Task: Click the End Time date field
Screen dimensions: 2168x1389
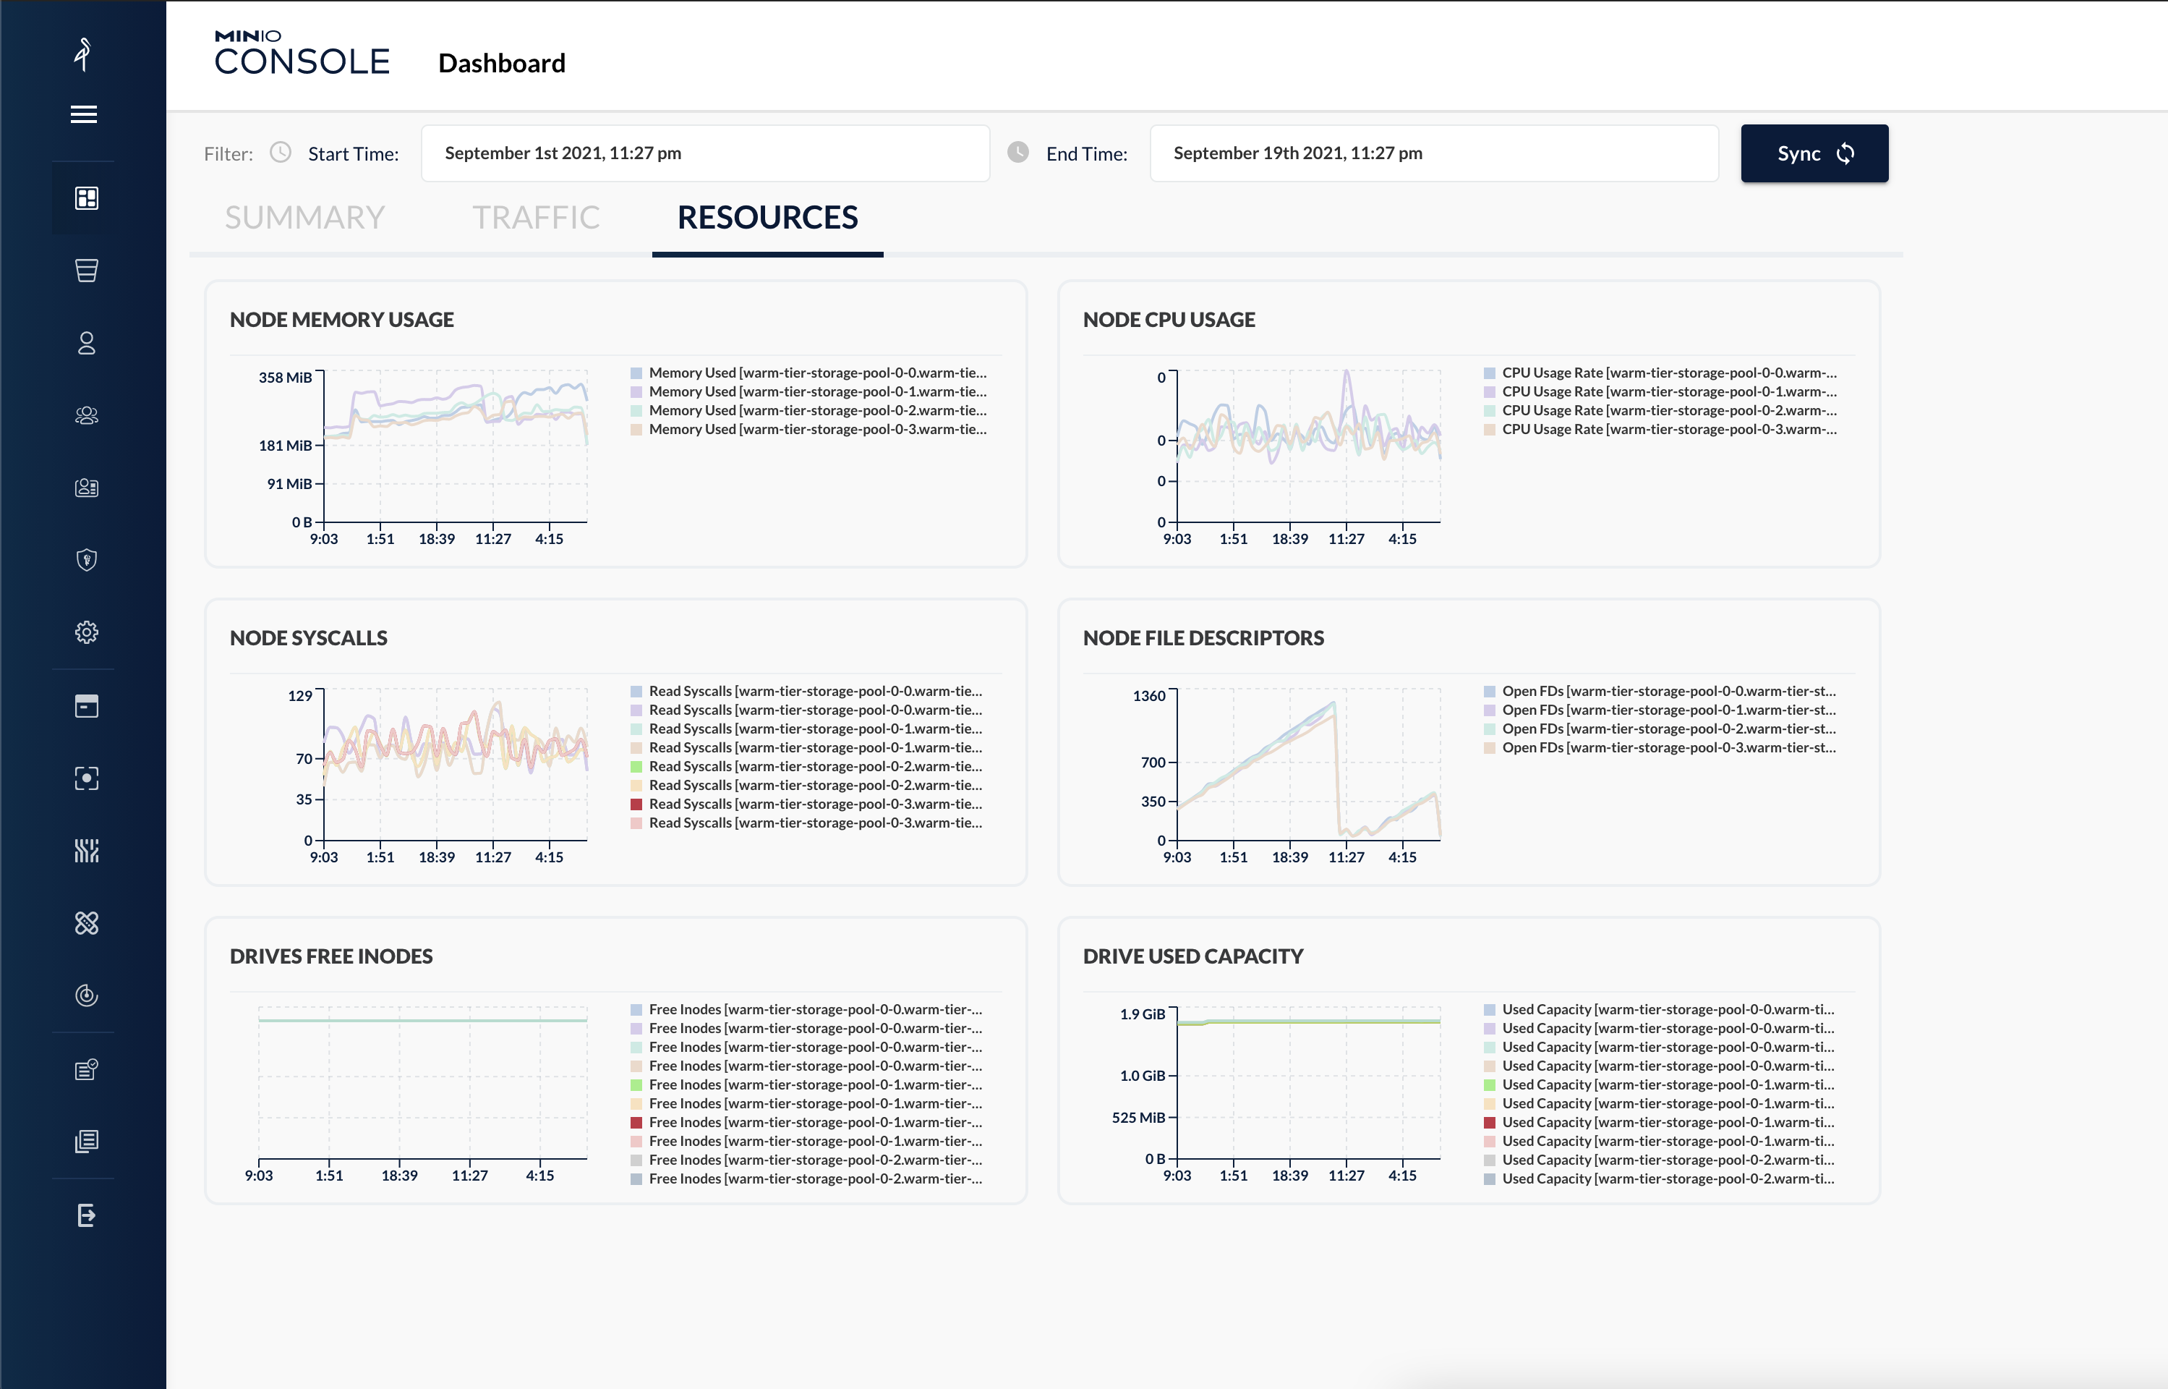Action: pos(1433,153)
